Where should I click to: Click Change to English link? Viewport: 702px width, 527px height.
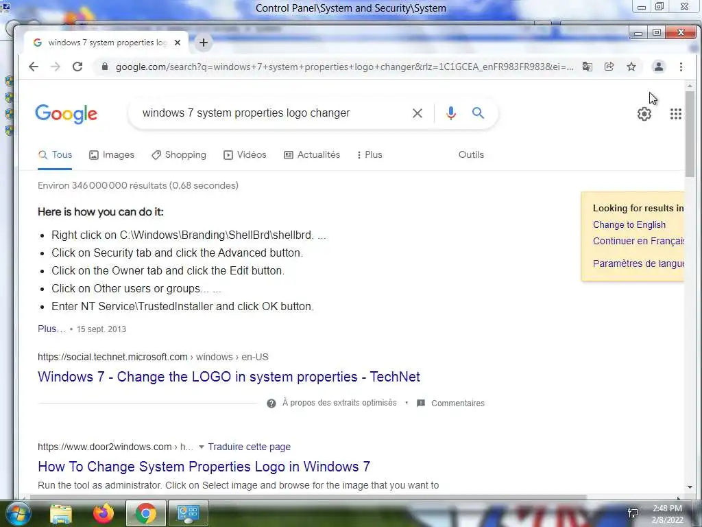(x=629, y=225)
